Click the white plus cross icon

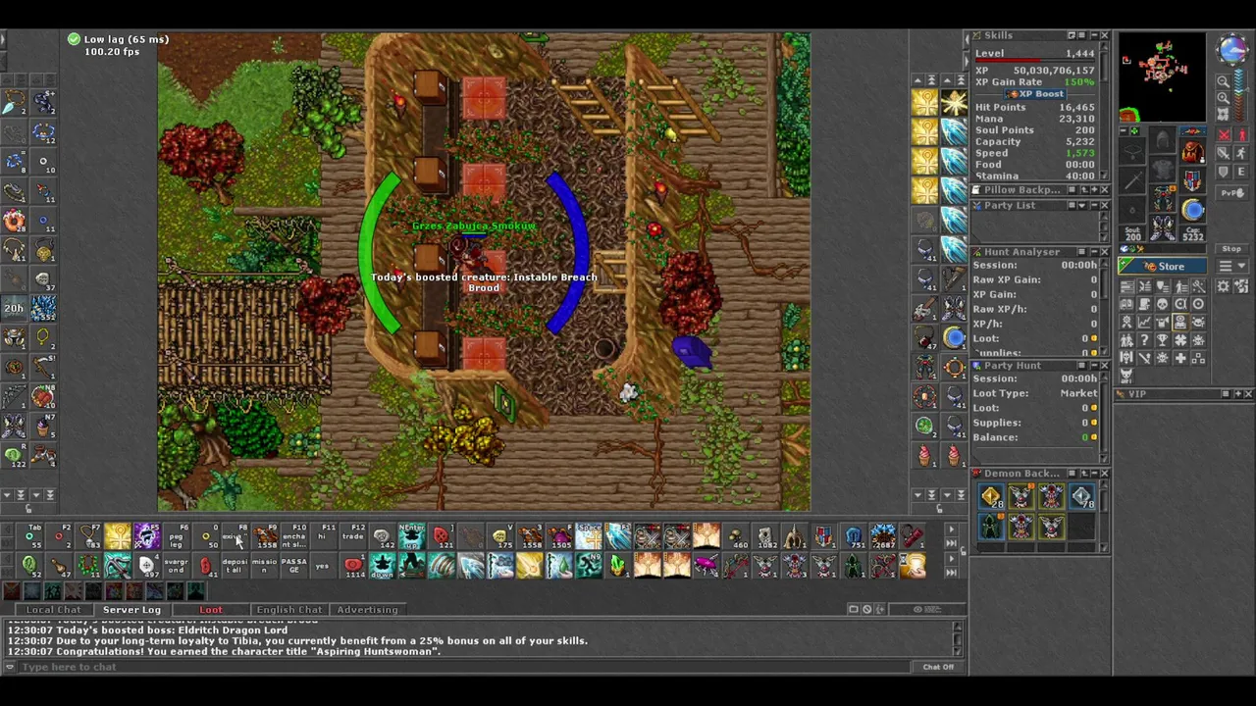point(1180,358)
